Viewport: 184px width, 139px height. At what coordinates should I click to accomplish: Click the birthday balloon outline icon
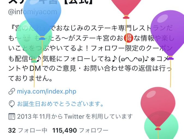coord(12,104)
